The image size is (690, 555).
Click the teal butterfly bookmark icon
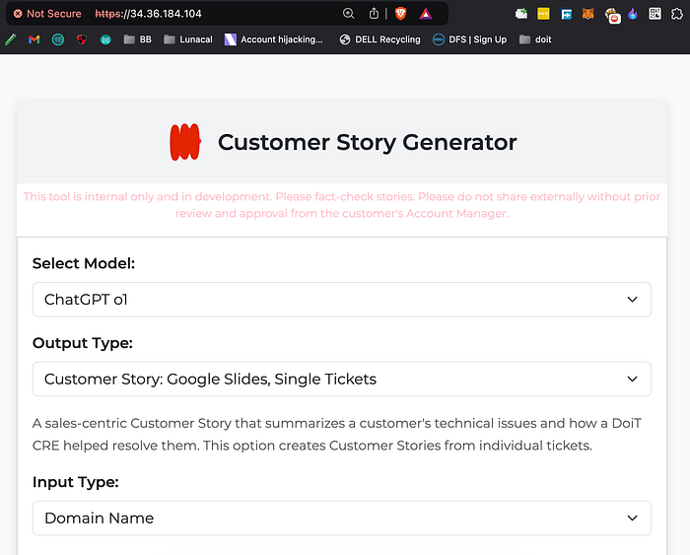point(105,39)
